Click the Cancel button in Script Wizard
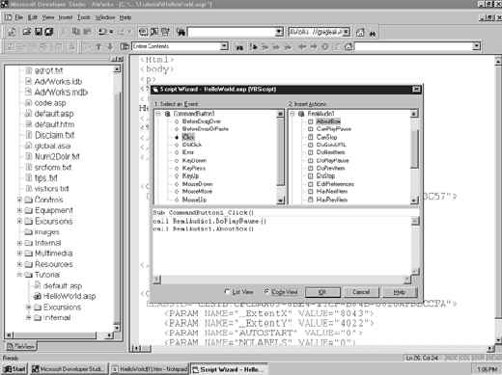502x375 pixels. [x=361, y=292]
